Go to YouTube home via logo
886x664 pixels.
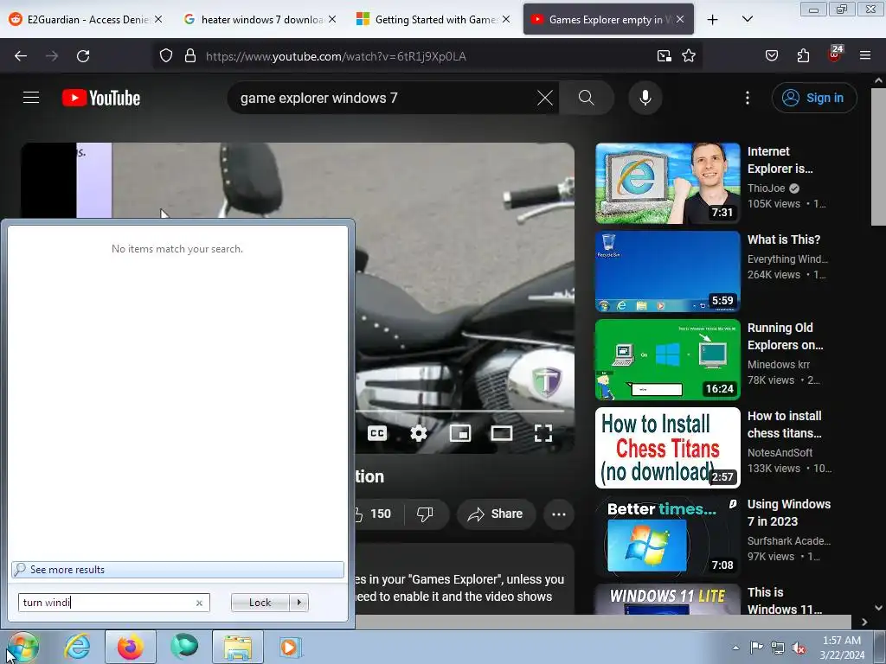[101, 98]
